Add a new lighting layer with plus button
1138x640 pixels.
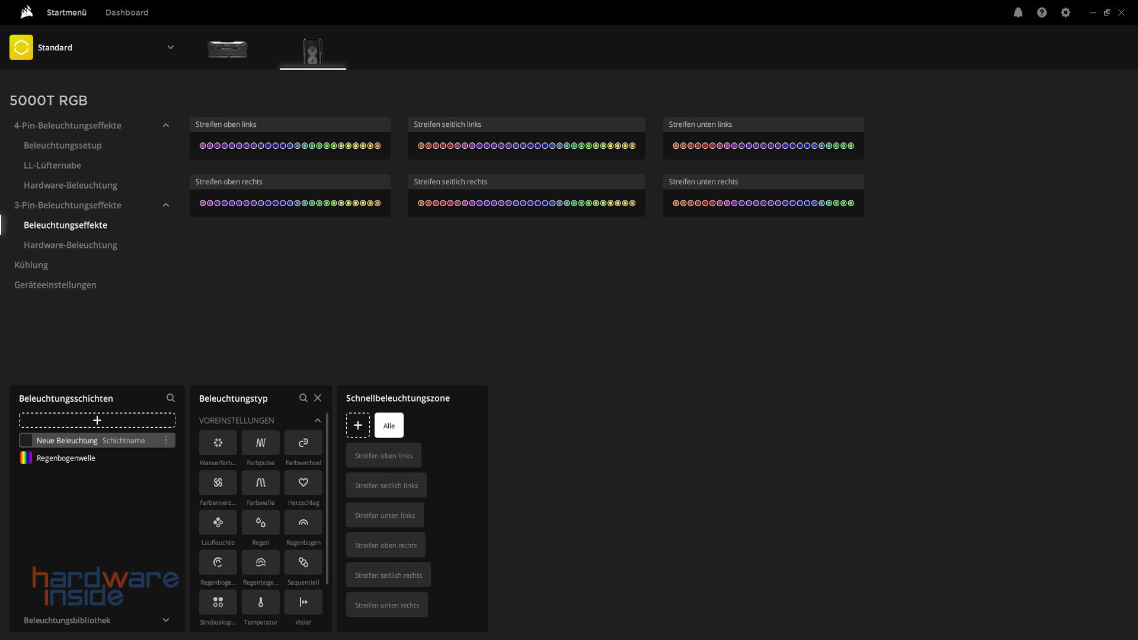pyautogui.click(x=97, y=420)
